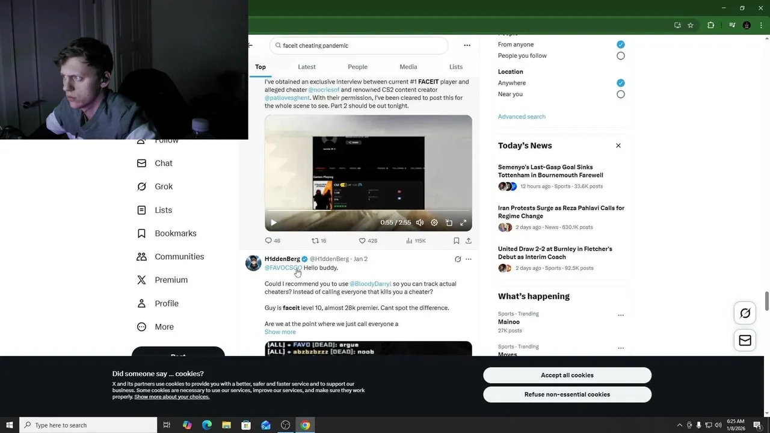Open the @patlovesghent mention link
The width and height of the screenshot is (770, 433).
[x=288, y=98]
